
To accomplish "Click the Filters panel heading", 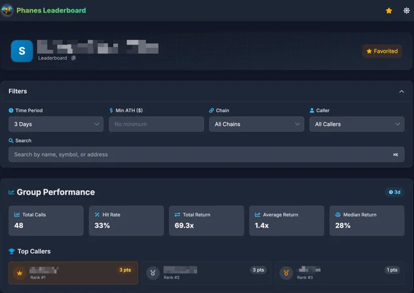I will (18, 91).
